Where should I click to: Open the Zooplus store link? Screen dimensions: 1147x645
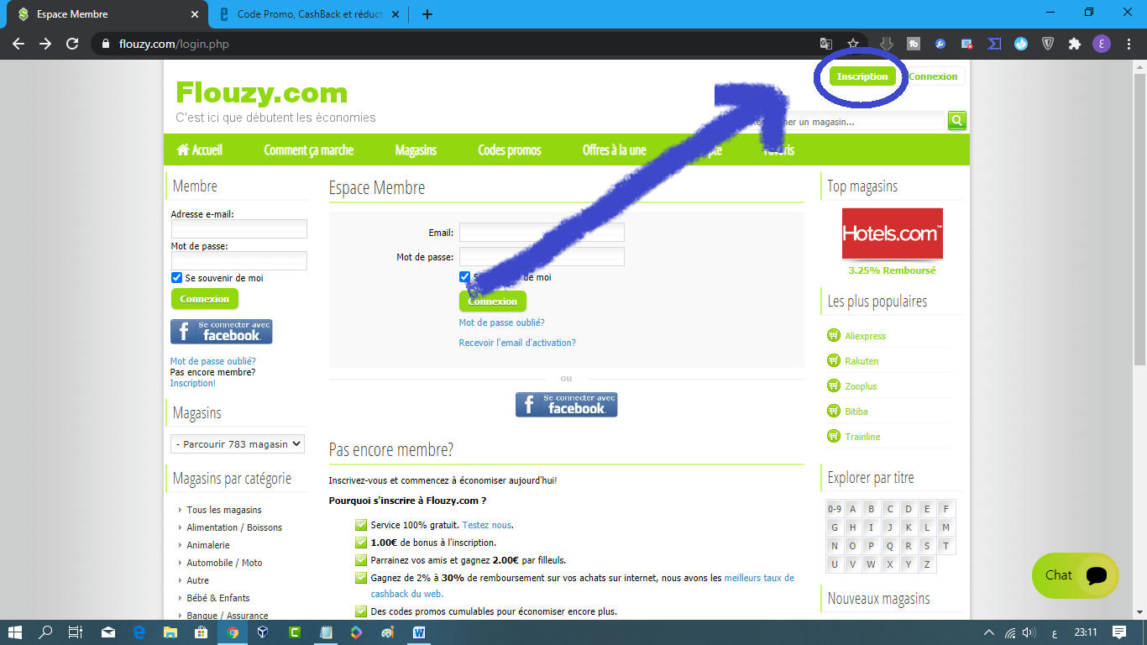tap(861, 386)
